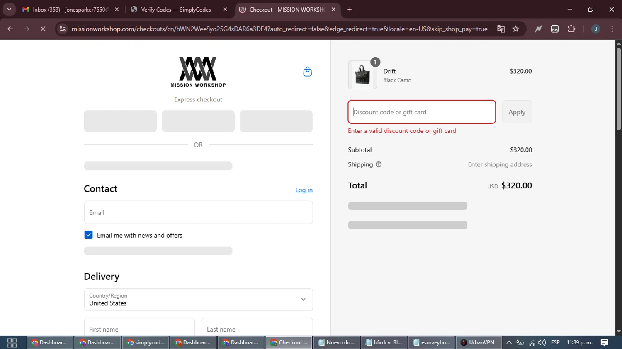Open the shipping help question mark icon
The width and height of the screenshot is (622, 349).
click(379, 164)
